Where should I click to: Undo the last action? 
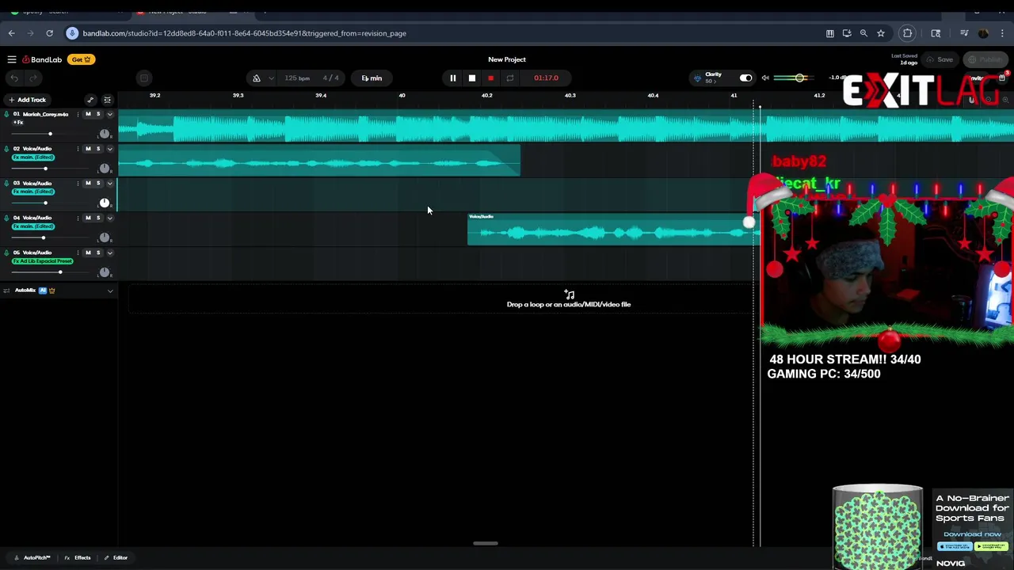[14, 78]
